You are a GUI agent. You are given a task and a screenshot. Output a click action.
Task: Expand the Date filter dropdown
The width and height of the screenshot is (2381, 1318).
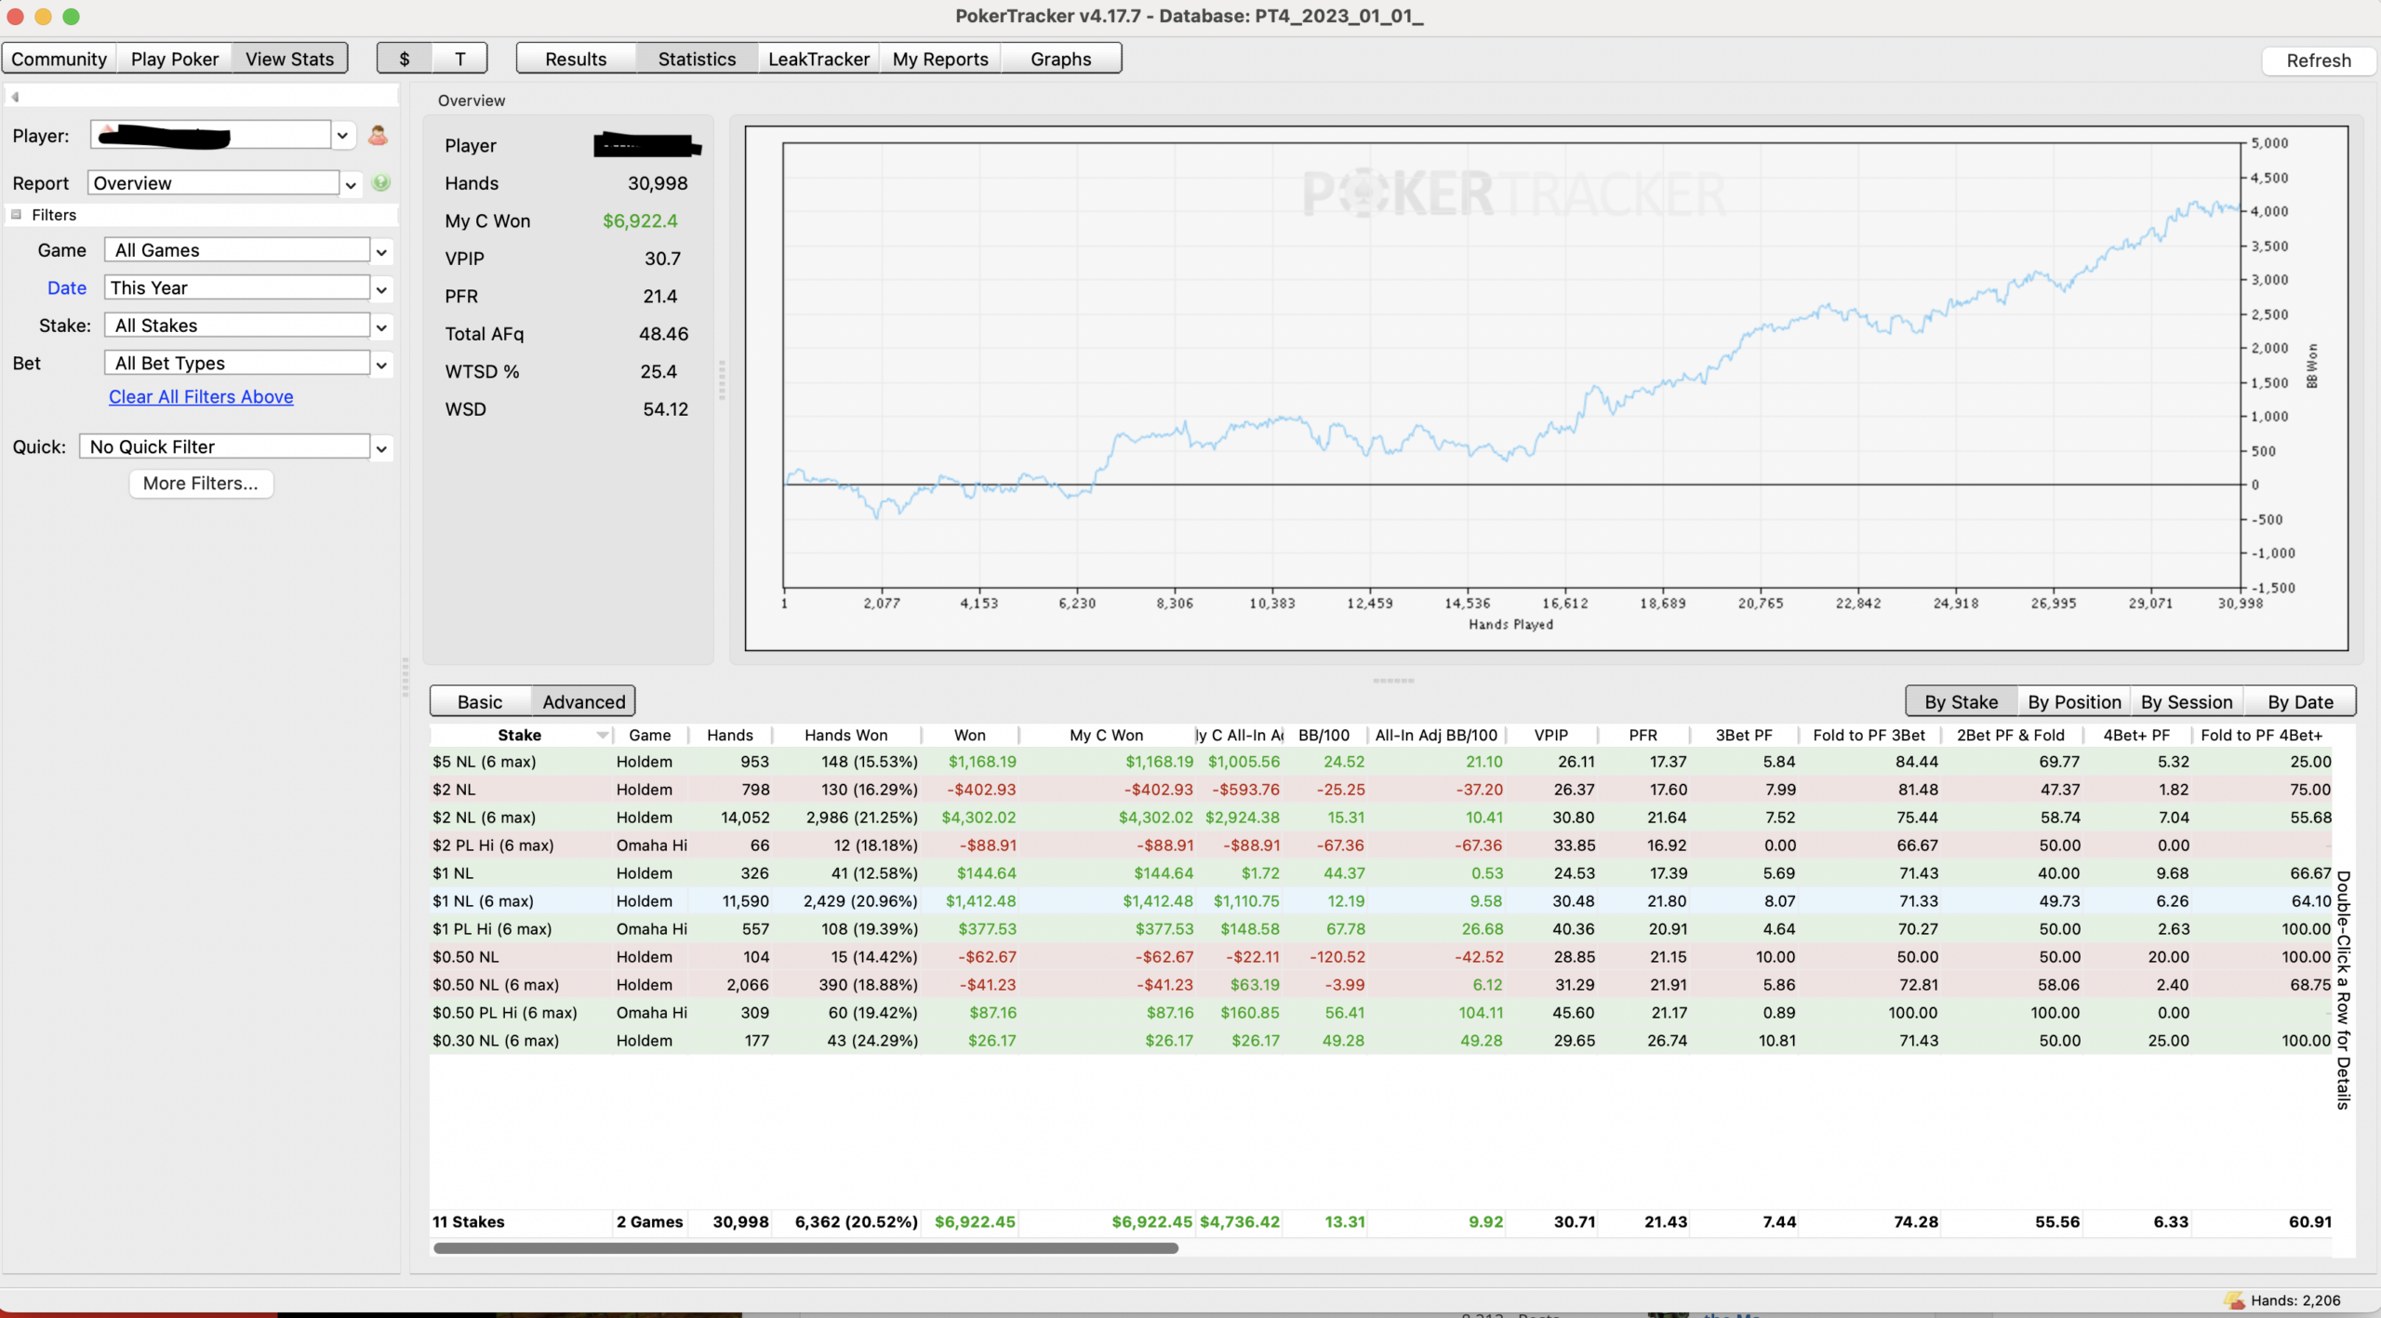tap(381, 289)
